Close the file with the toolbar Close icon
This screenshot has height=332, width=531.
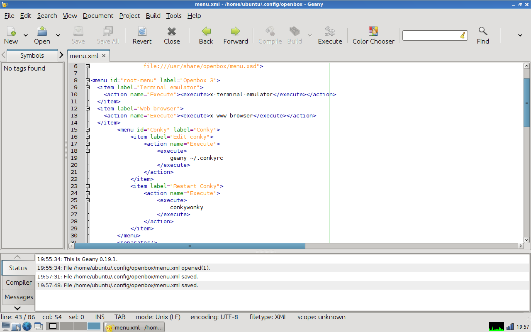172,32
